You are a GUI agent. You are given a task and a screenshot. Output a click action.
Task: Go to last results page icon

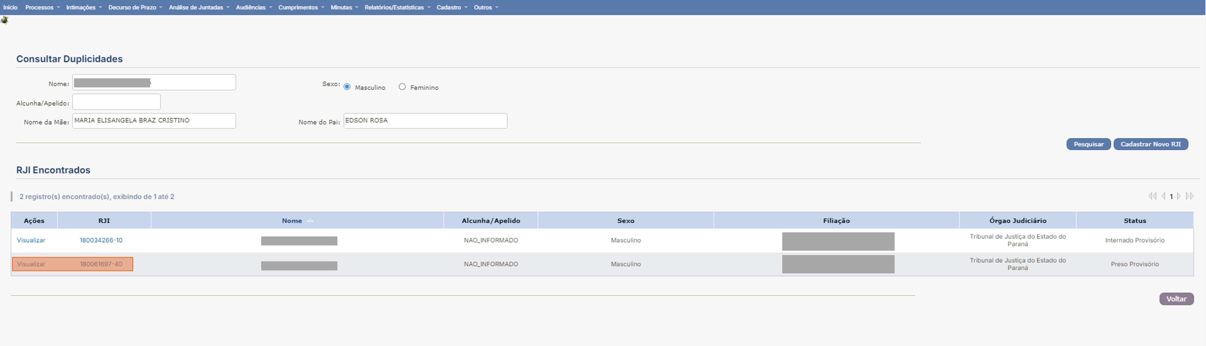tap(1190, 196)
